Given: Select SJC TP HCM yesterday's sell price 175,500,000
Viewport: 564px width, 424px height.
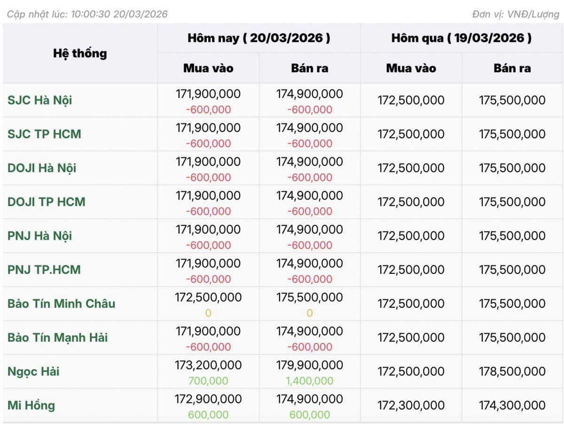Looking at the screenshot, I should tap(512, 134).
